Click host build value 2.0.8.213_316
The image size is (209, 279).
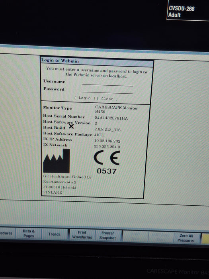coord(107,130)
